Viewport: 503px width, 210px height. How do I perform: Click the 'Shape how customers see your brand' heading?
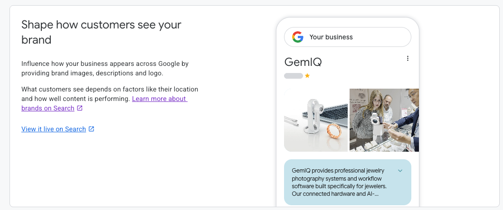(x=101, y=32)
